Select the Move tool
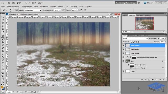Viewport: 168px width, 94px height. click(3, 17)
